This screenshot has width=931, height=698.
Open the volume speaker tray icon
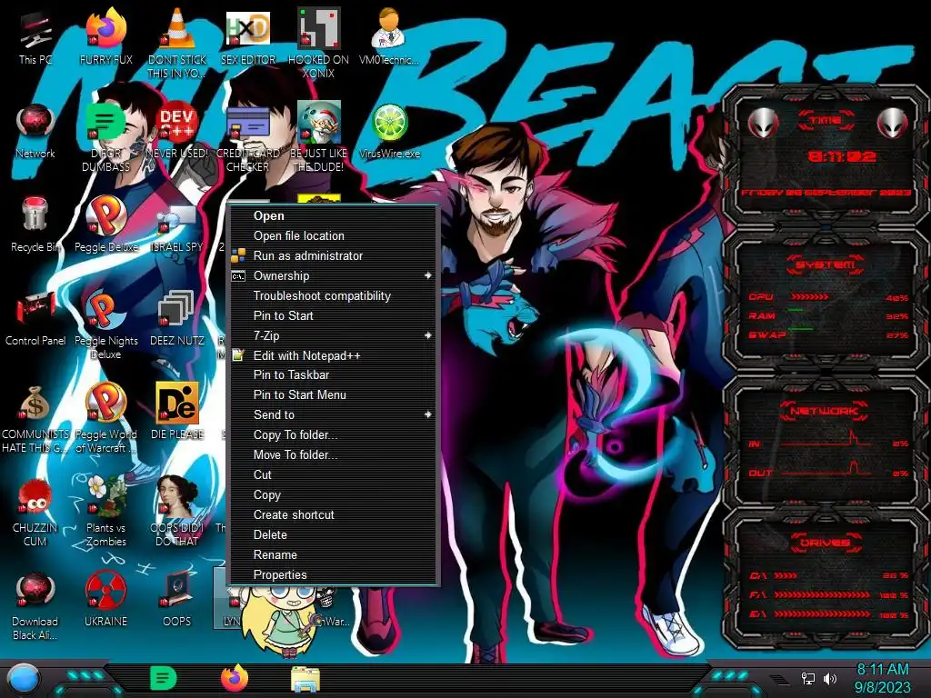830,678
